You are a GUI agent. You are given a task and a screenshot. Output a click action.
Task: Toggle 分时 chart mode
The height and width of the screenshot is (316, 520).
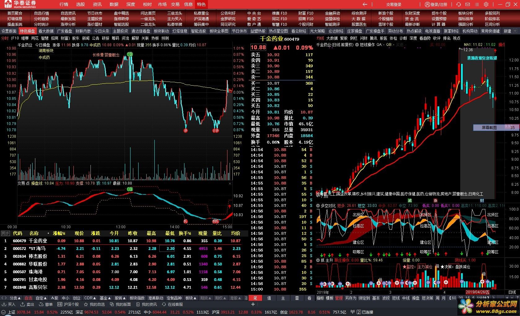click(5, 38)
